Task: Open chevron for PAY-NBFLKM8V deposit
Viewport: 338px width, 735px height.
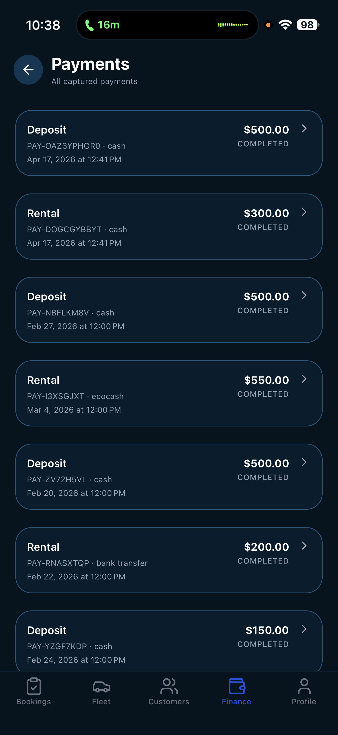Action: 304,295
